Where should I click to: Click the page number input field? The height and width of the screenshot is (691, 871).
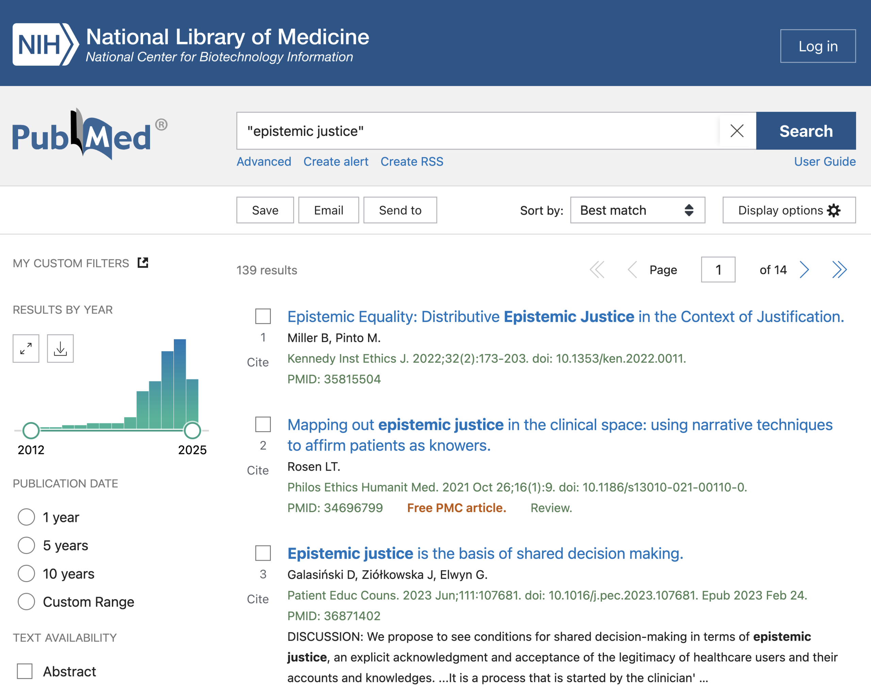(718, 270)
